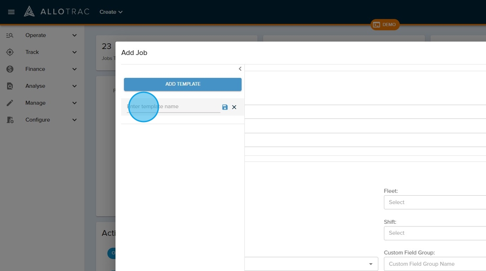Viewport: 486px width, 271px height.
Task: Click the Track location icon
Action: 10,52
